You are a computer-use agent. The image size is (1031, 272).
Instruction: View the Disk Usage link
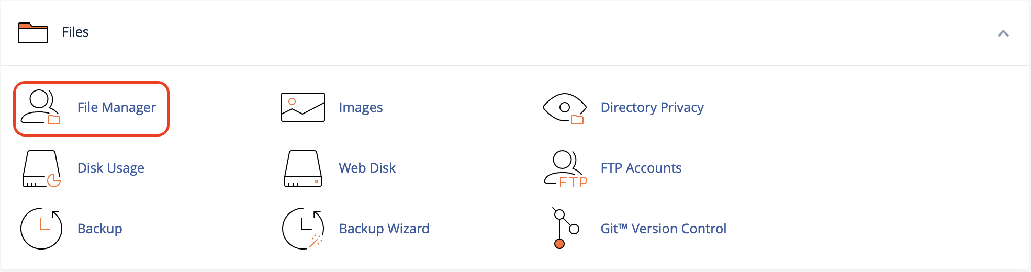tap(111, 168)
